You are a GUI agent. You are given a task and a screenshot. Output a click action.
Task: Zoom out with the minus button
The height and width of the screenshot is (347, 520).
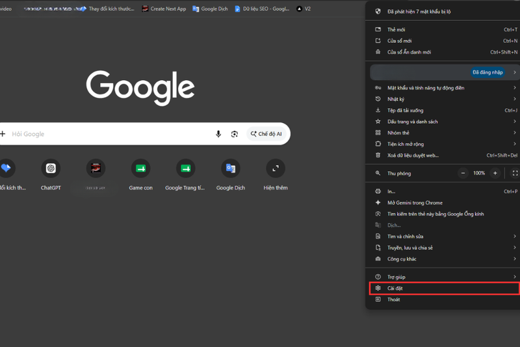[x=463, y=173]
